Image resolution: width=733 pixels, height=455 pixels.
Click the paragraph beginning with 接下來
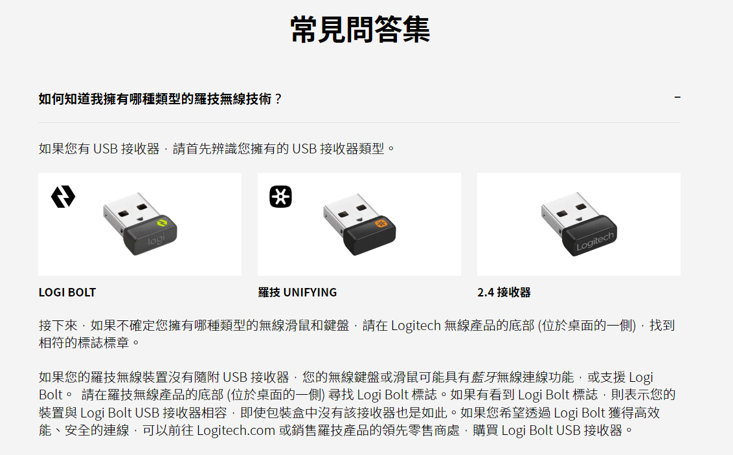[x=357, y=334]
